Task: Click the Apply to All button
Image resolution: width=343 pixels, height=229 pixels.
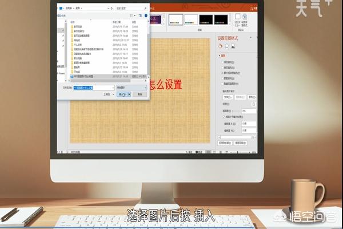Action: 225,143
